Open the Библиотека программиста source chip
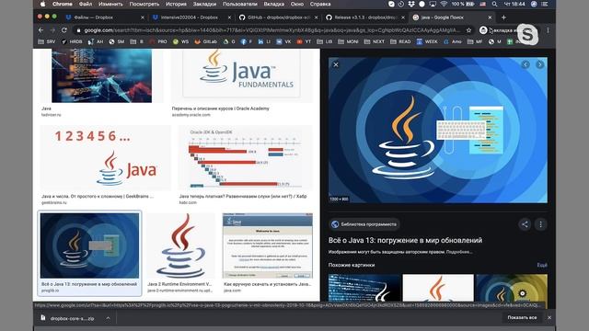The height and width of the screenshot is (331, 589). click(x=364, y=224)
